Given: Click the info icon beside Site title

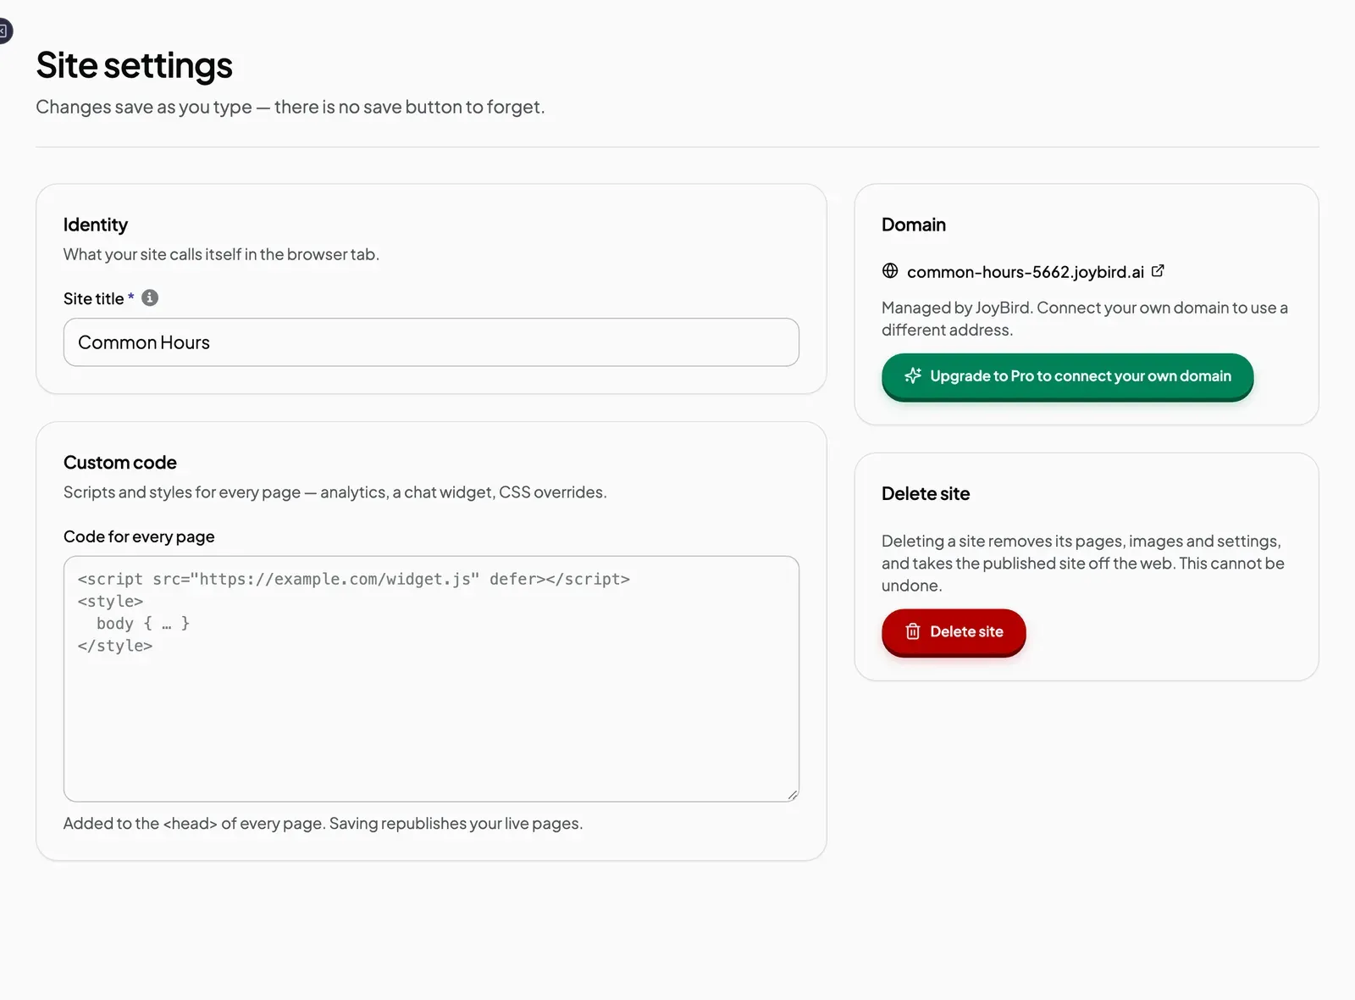Looking at the screenshot, I should point(150,297).
